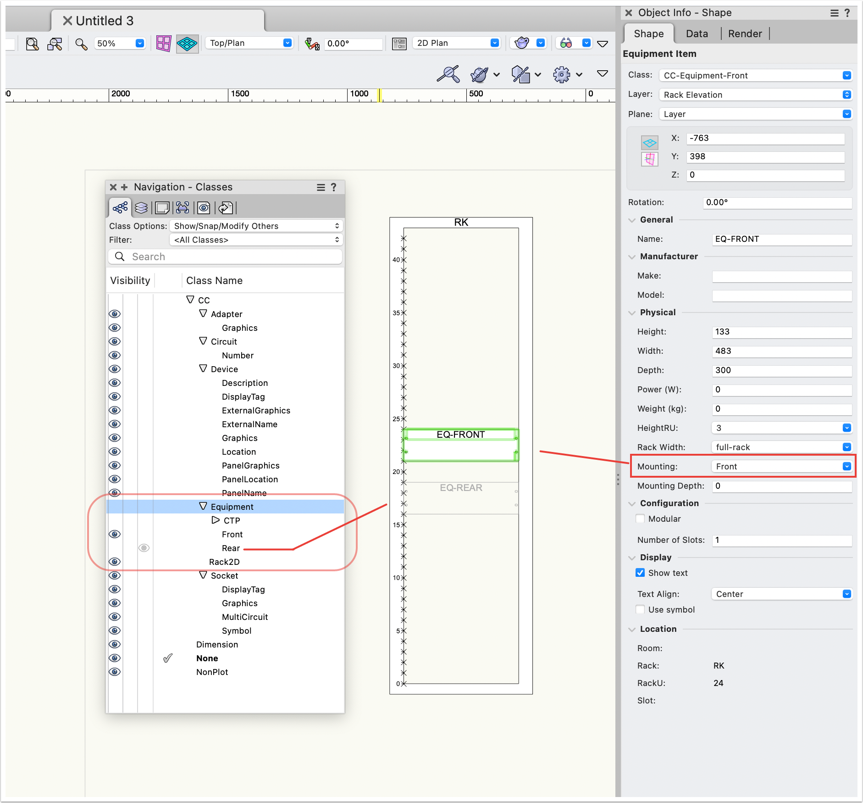Toggle visibility eye of Rear class
This screenshot has height=803, width=863.
coord(144,548)
